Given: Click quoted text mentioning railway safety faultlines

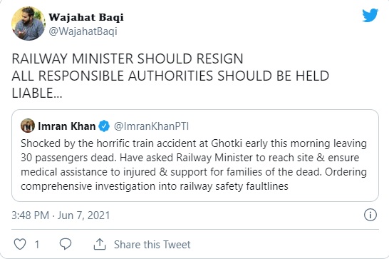Looking at the screenshot, I should click(x=155, y=186).
